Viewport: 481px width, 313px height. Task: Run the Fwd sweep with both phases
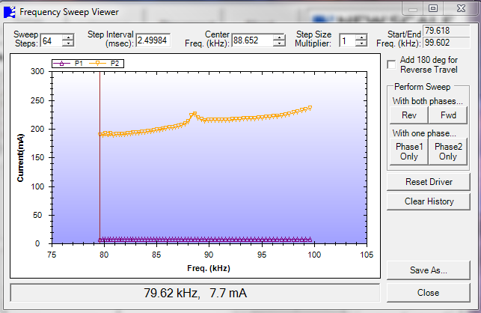click(x=448, y=115)
